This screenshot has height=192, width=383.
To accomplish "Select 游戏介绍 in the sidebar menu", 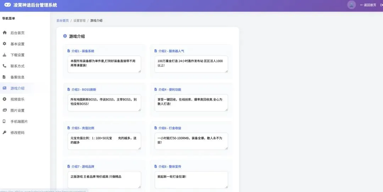I will pos(17,88).
